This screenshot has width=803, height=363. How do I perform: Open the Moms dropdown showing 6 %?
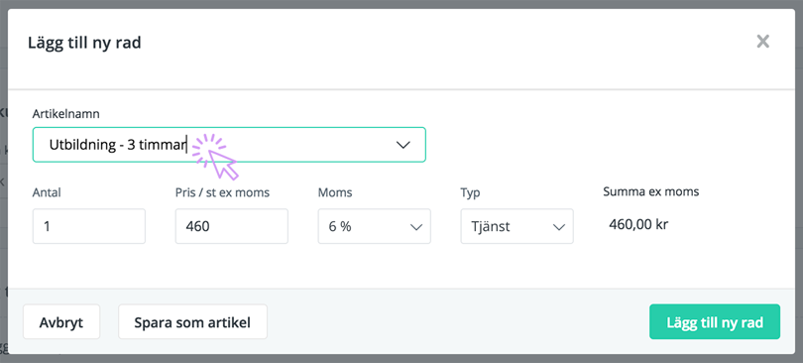coord(375,226)
